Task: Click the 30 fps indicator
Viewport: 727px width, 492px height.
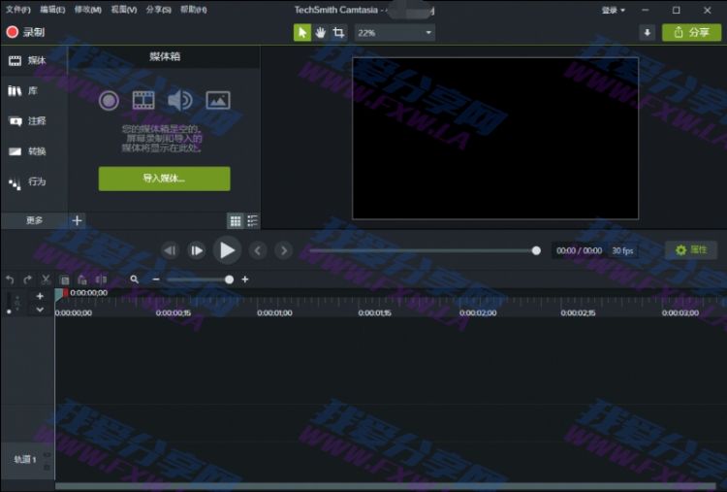Action: [622, 250]
